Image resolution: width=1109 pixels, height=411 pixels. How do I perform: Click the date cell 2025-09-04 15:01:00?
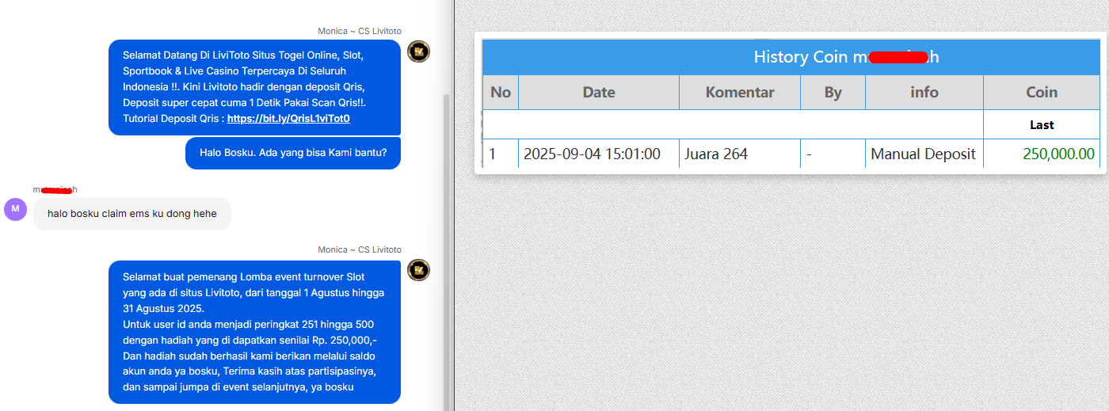coord(599,154)
